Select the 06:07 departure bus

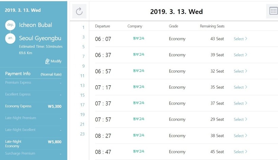240,39
